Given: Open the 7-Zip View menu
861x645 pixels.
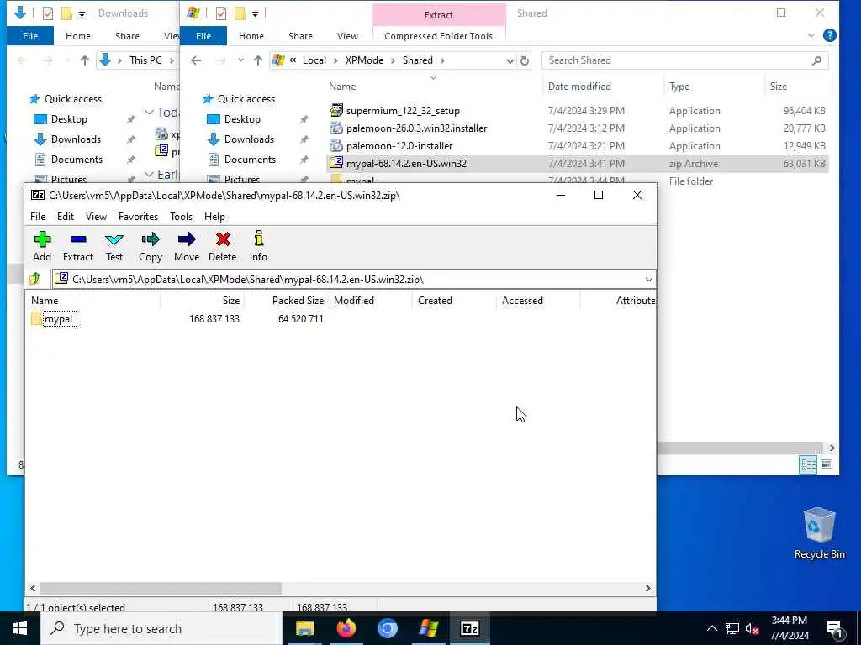Looking at the screenshot, I should pos(96,217).
